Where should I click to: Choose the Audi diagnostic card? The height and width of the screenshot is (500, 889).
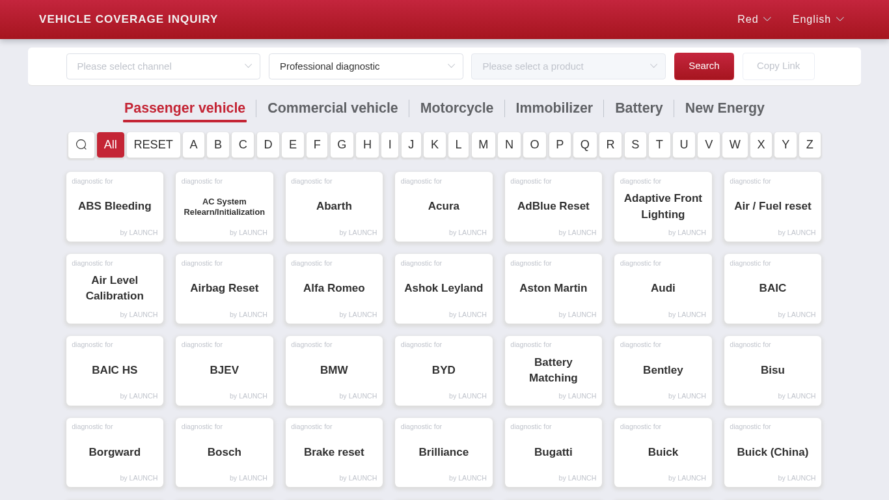click(663, 288)
